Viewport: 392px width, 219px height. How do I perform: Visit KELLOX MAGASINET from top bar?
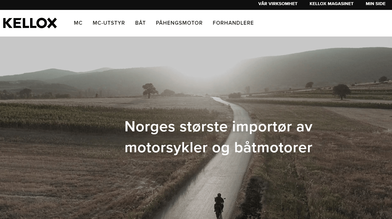point(332,4)
